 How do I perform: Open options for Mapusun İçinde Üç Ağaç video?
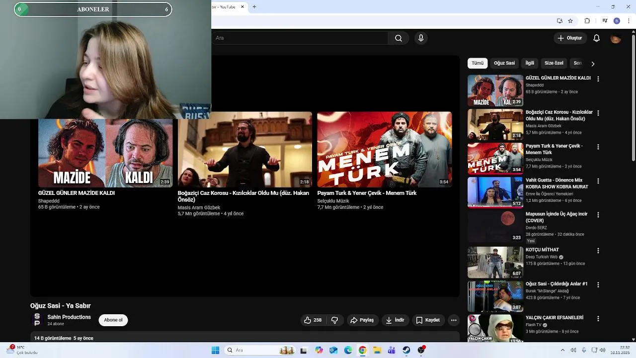click(x=598, y=215)
